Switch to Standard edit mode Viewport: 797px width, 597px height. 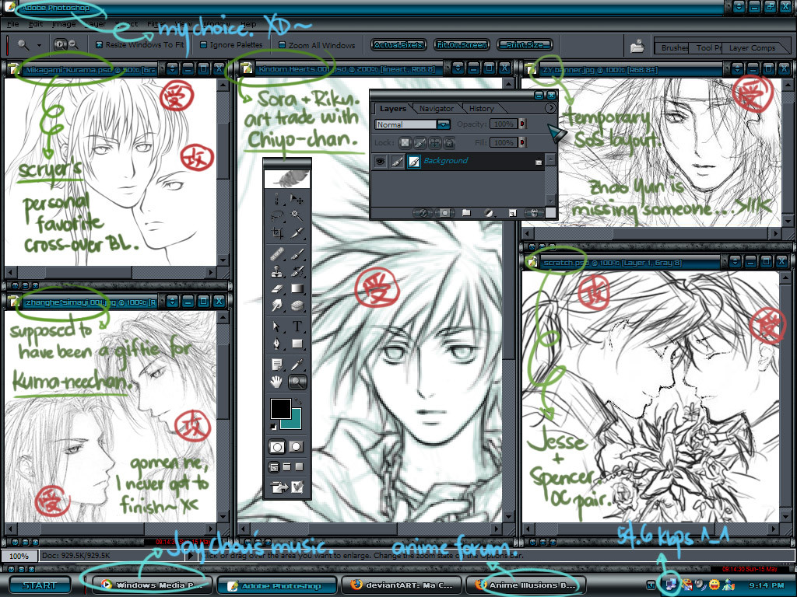pyautogui.click(x=277, y=447)
